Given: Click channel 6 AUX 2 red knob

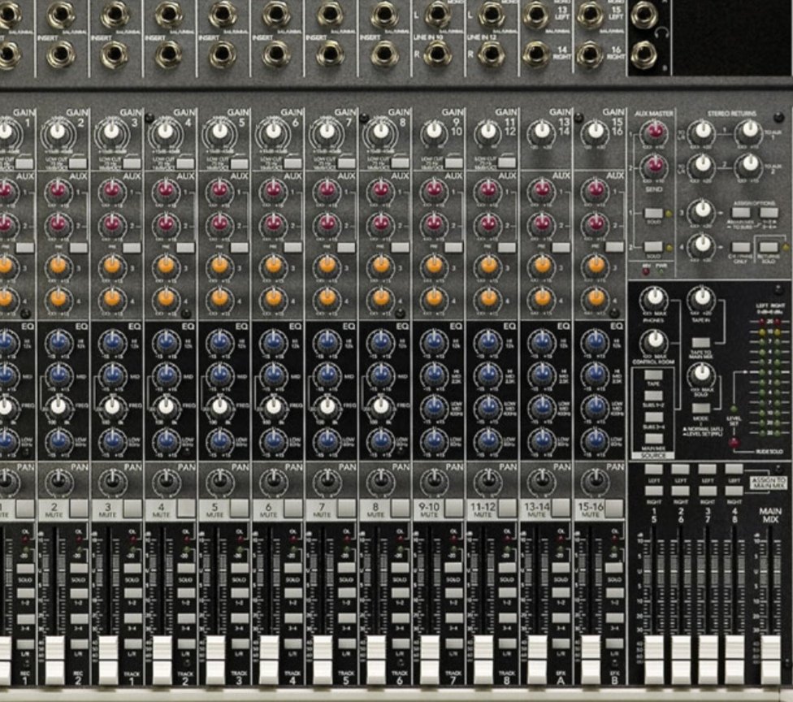Looking at the screenshot, I should [x=273, y=223].
